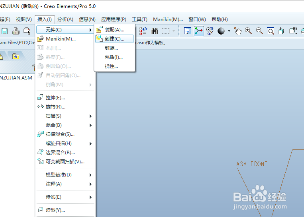This screenshot has width=304, height=217.
Task: Expand the 模型基准(D) submenu
Action: (x=65, y=175)
